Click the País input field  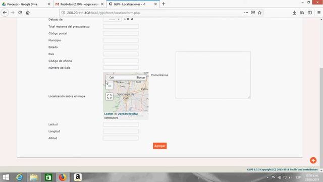(x=121, y=54)
